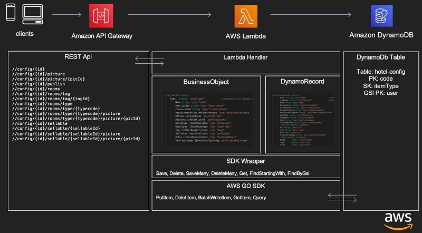Click the 'clients' label
Viewport: 422px width, 233px height.
[x=25, y=34]
